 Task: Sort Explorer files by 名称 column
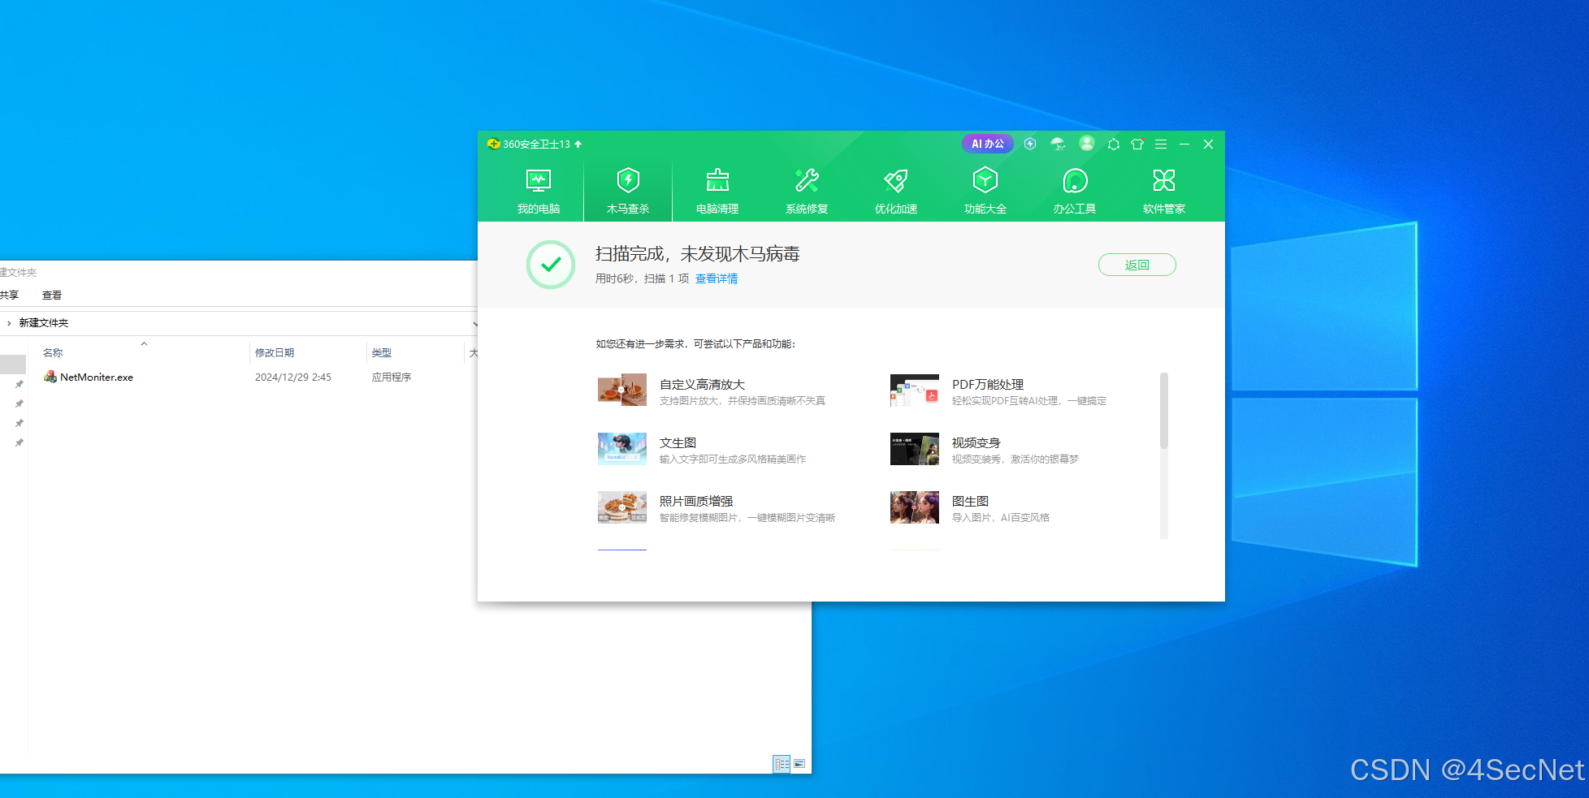coord(53,352)
